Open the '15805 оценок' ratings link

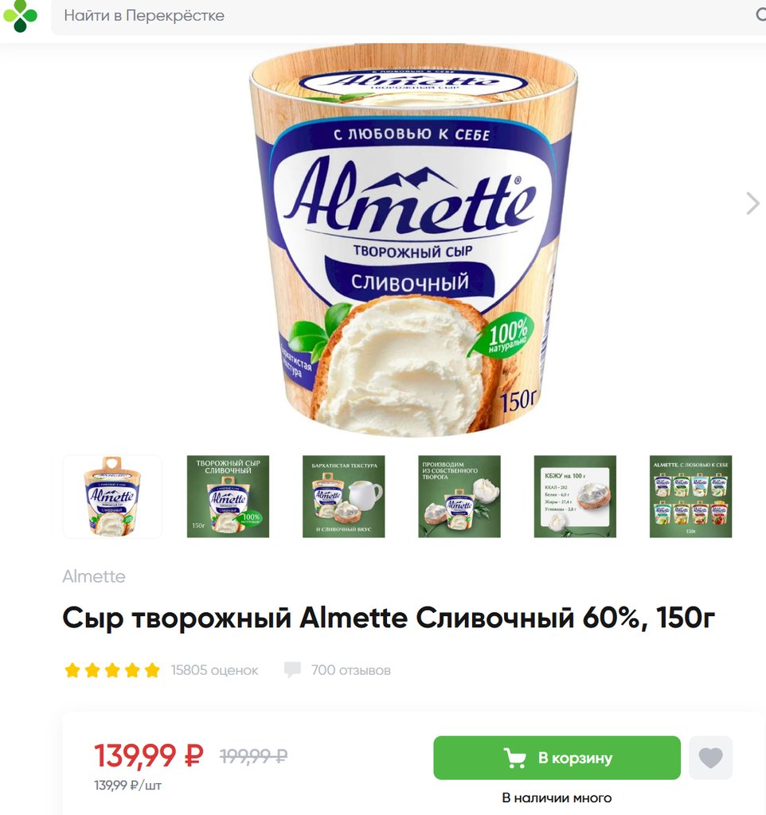click(214, 670)
